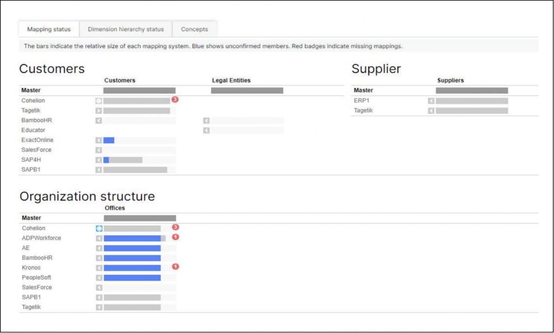This screenshot has height=333, width=554.
Task: Click red badge 1 on ADPWorkforce Offices
Action: (175, 237)
